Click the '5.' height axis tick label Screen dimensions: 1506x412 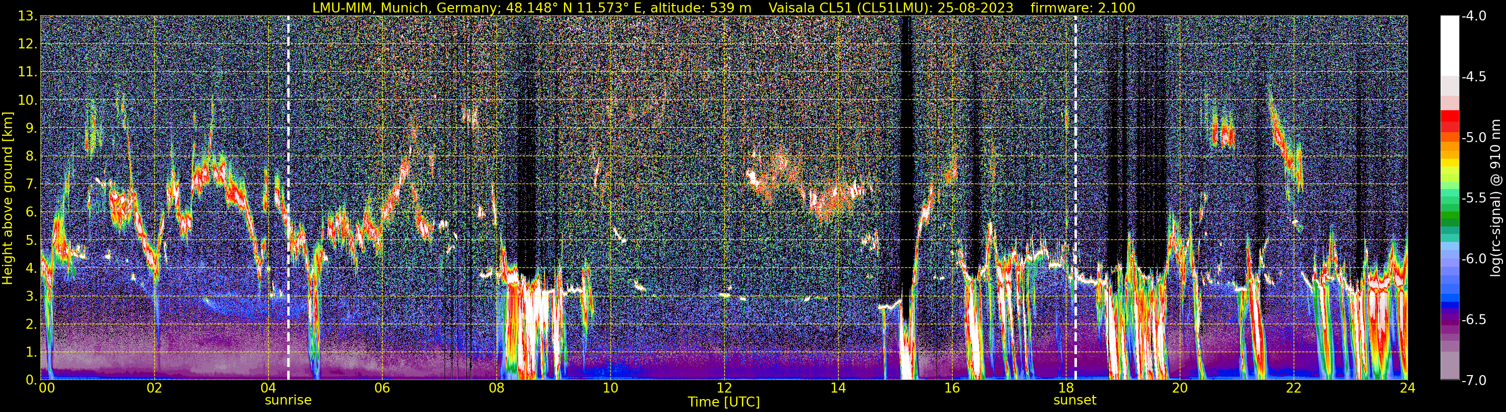(31, 240)
